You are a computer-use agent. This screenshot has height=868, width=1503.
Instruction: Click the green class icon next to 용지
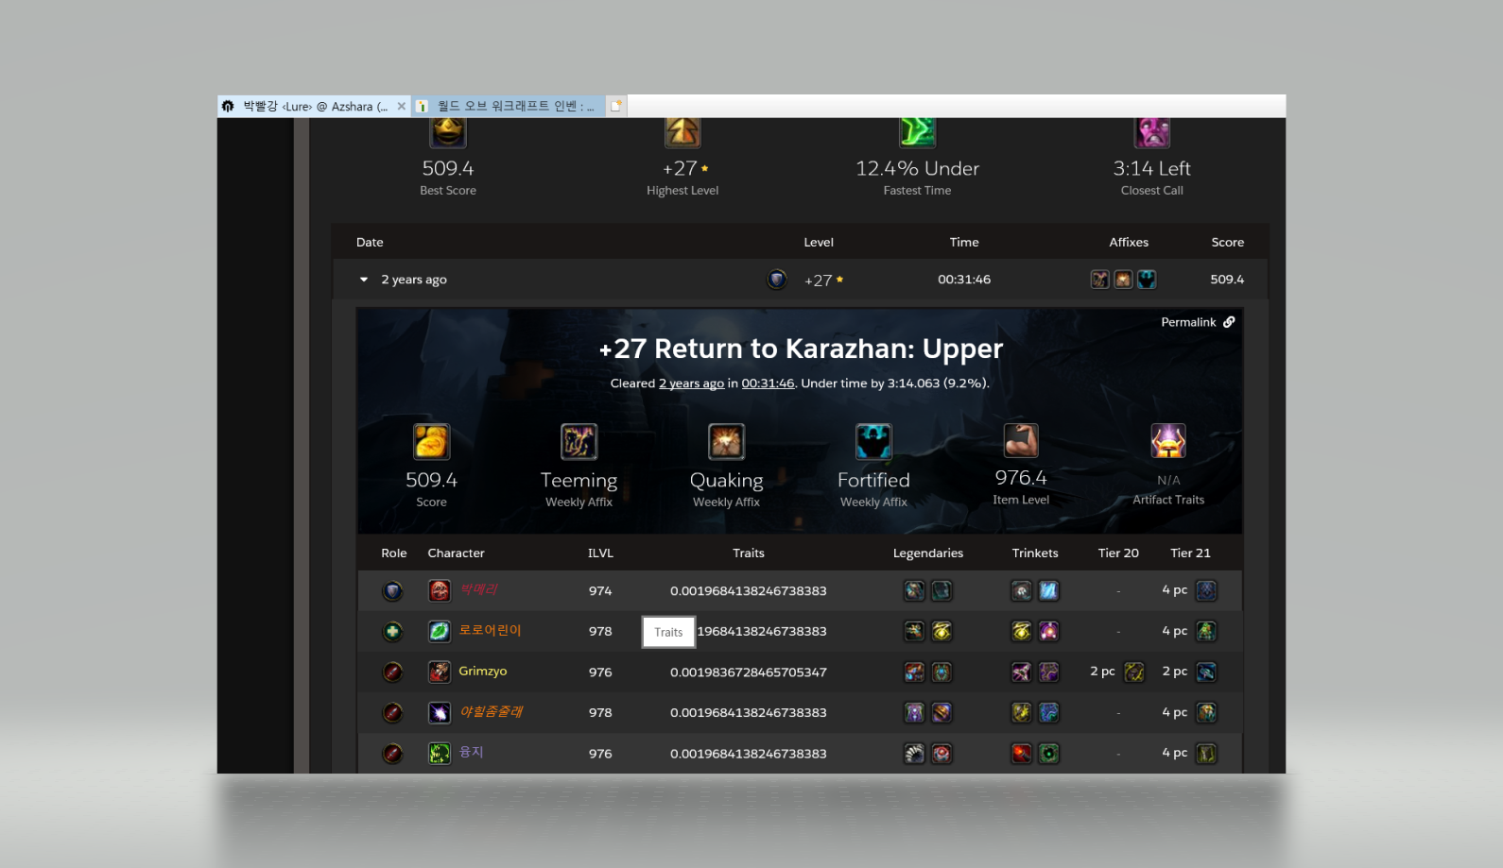tap(440, 754)
